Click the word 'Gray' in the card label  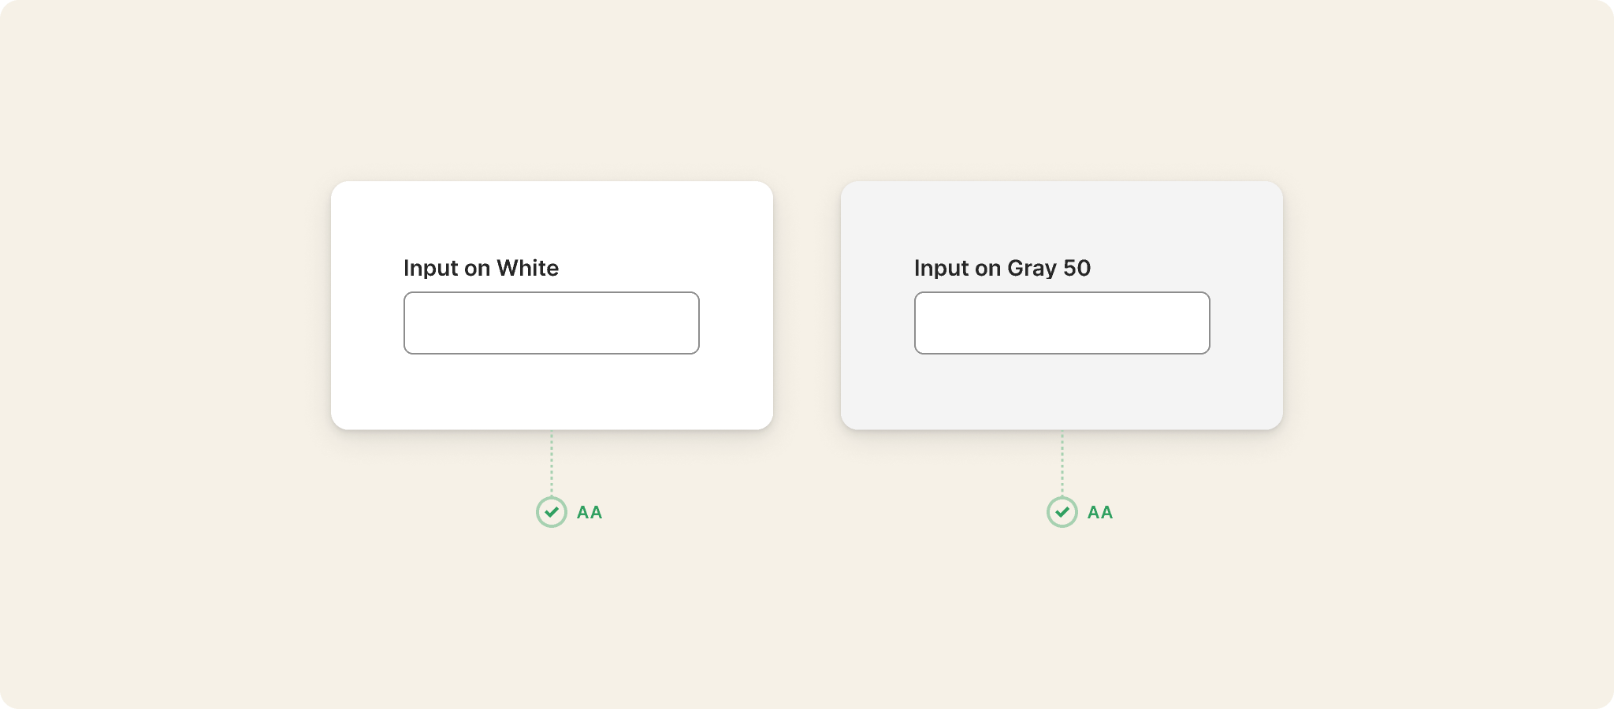1032,269
